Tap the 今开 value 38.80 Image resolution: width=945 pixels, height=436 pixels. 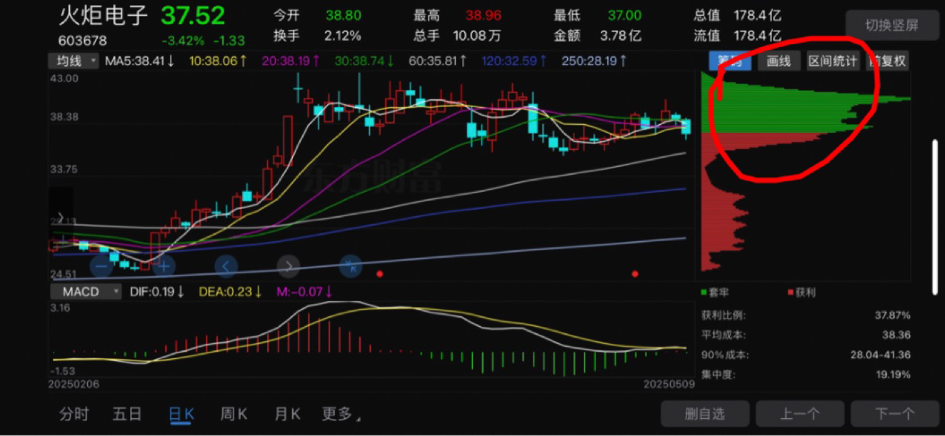click(x=344, y=15)
